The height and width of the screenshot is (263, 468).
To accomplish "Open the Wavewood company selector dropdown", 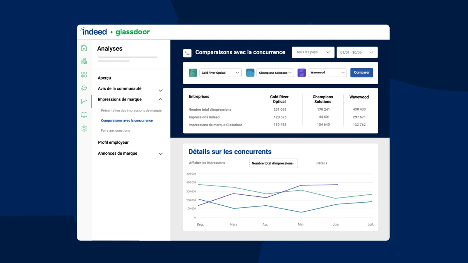I will click(327, 73).
